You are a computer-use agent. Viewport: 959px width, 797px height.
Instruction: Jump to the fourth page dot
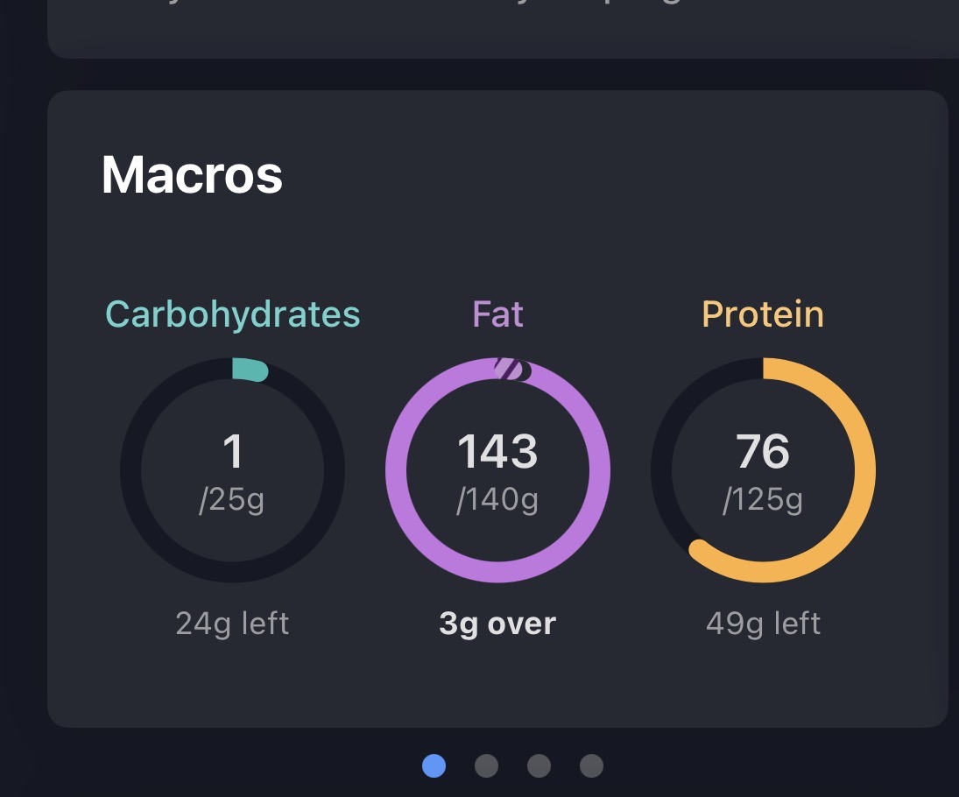click(x=591, y=766)
